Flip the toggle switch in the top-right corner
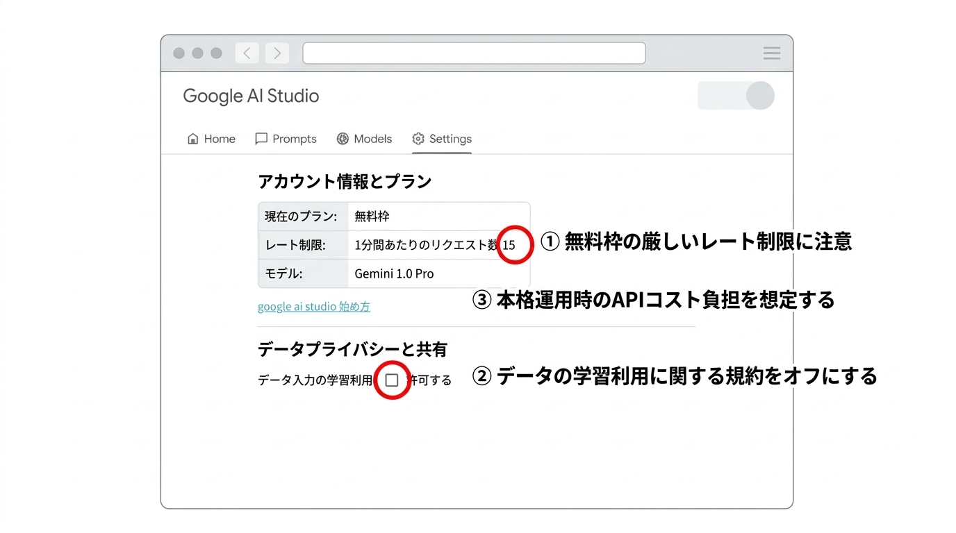The height and width of the screenshot is (533, 956). pos(736,96)
